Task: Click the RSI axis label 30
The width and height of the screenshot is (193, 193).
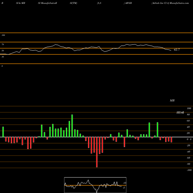Action: click(x=3, y=57)
